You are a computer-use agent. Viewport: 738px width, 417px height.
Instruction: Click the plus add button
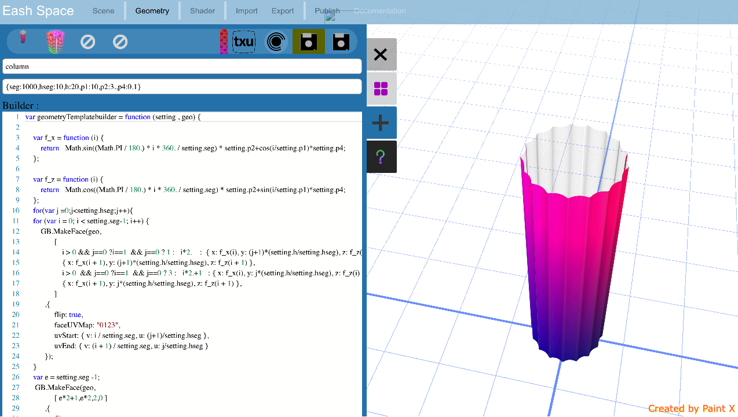(x=381, y=123)
